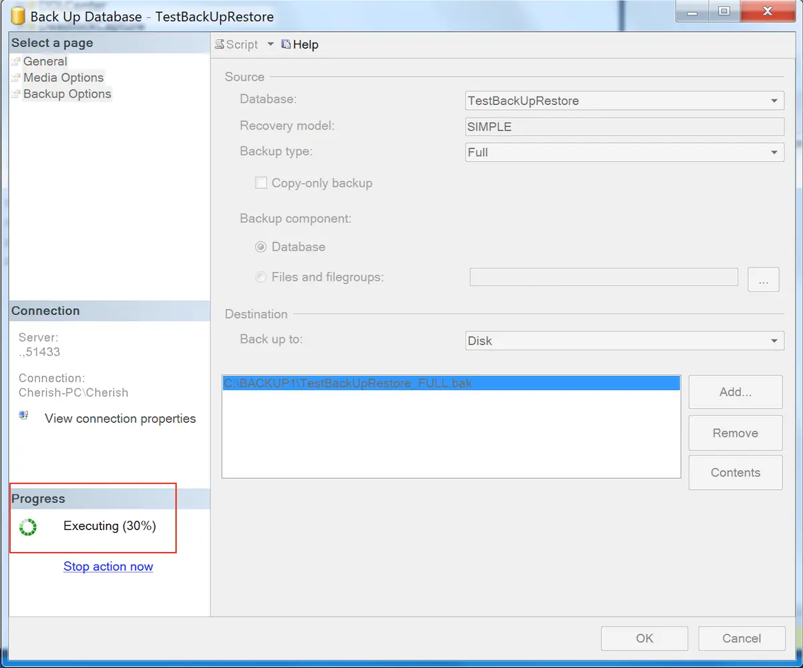Click the Executing (30%) progress text
The height and width of the screenshot is (668, 803).
109,526
